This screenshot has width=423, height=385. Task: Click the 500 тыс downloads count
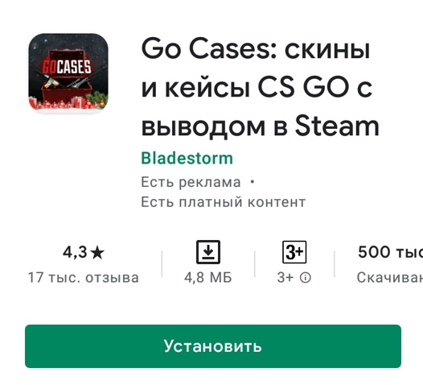[x=390, y=252]
